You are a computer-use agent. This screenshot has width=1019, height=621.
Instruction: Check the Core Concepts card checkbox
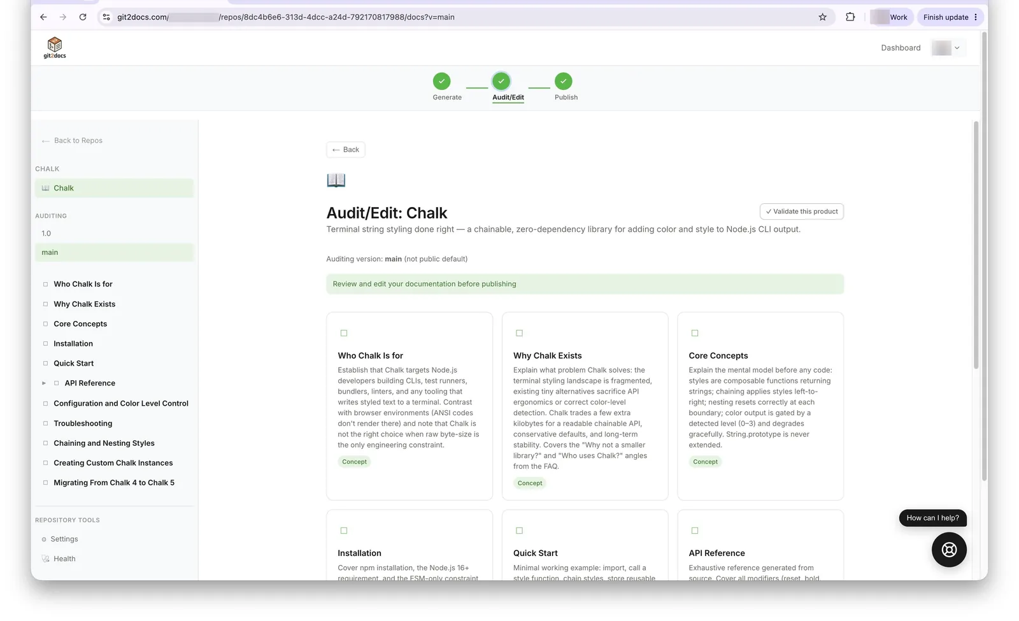point(695,333)
